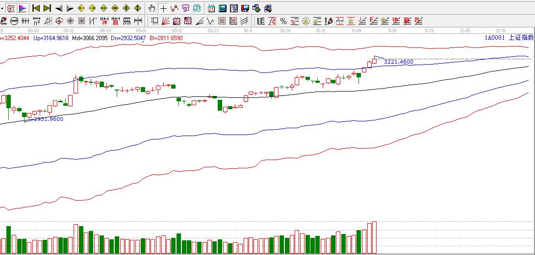Open the calculator tool
The height and width of the screenshot is (255, 535).
tap(222, 8)
